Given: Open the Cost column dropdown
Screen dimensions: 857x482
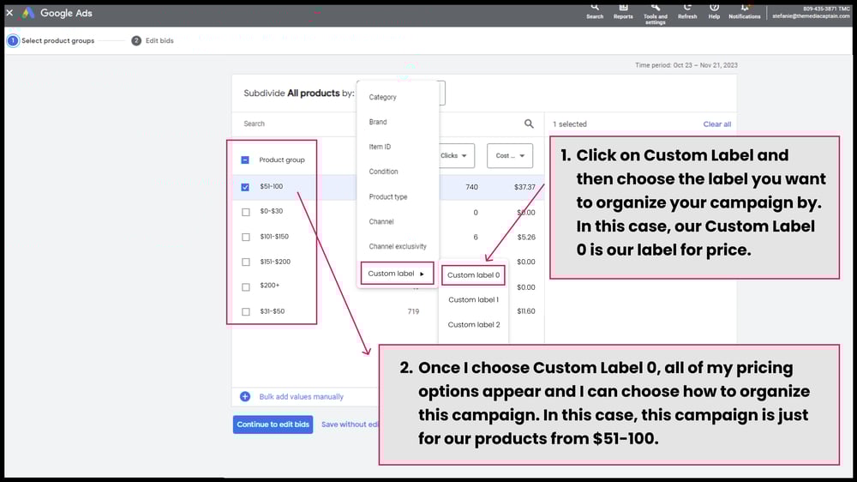Looking at the screenshot, I should pyautogui.click(x=510, y=156).
